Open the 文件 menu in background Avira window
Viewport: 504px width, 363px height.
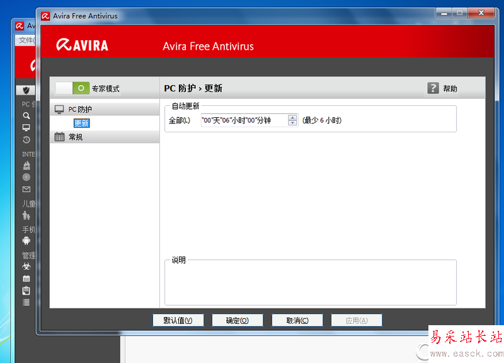[x=26, y=40]
